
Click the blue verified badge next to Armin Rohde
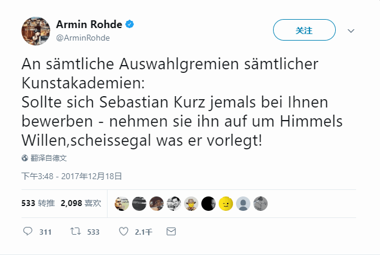coord(129,24)
